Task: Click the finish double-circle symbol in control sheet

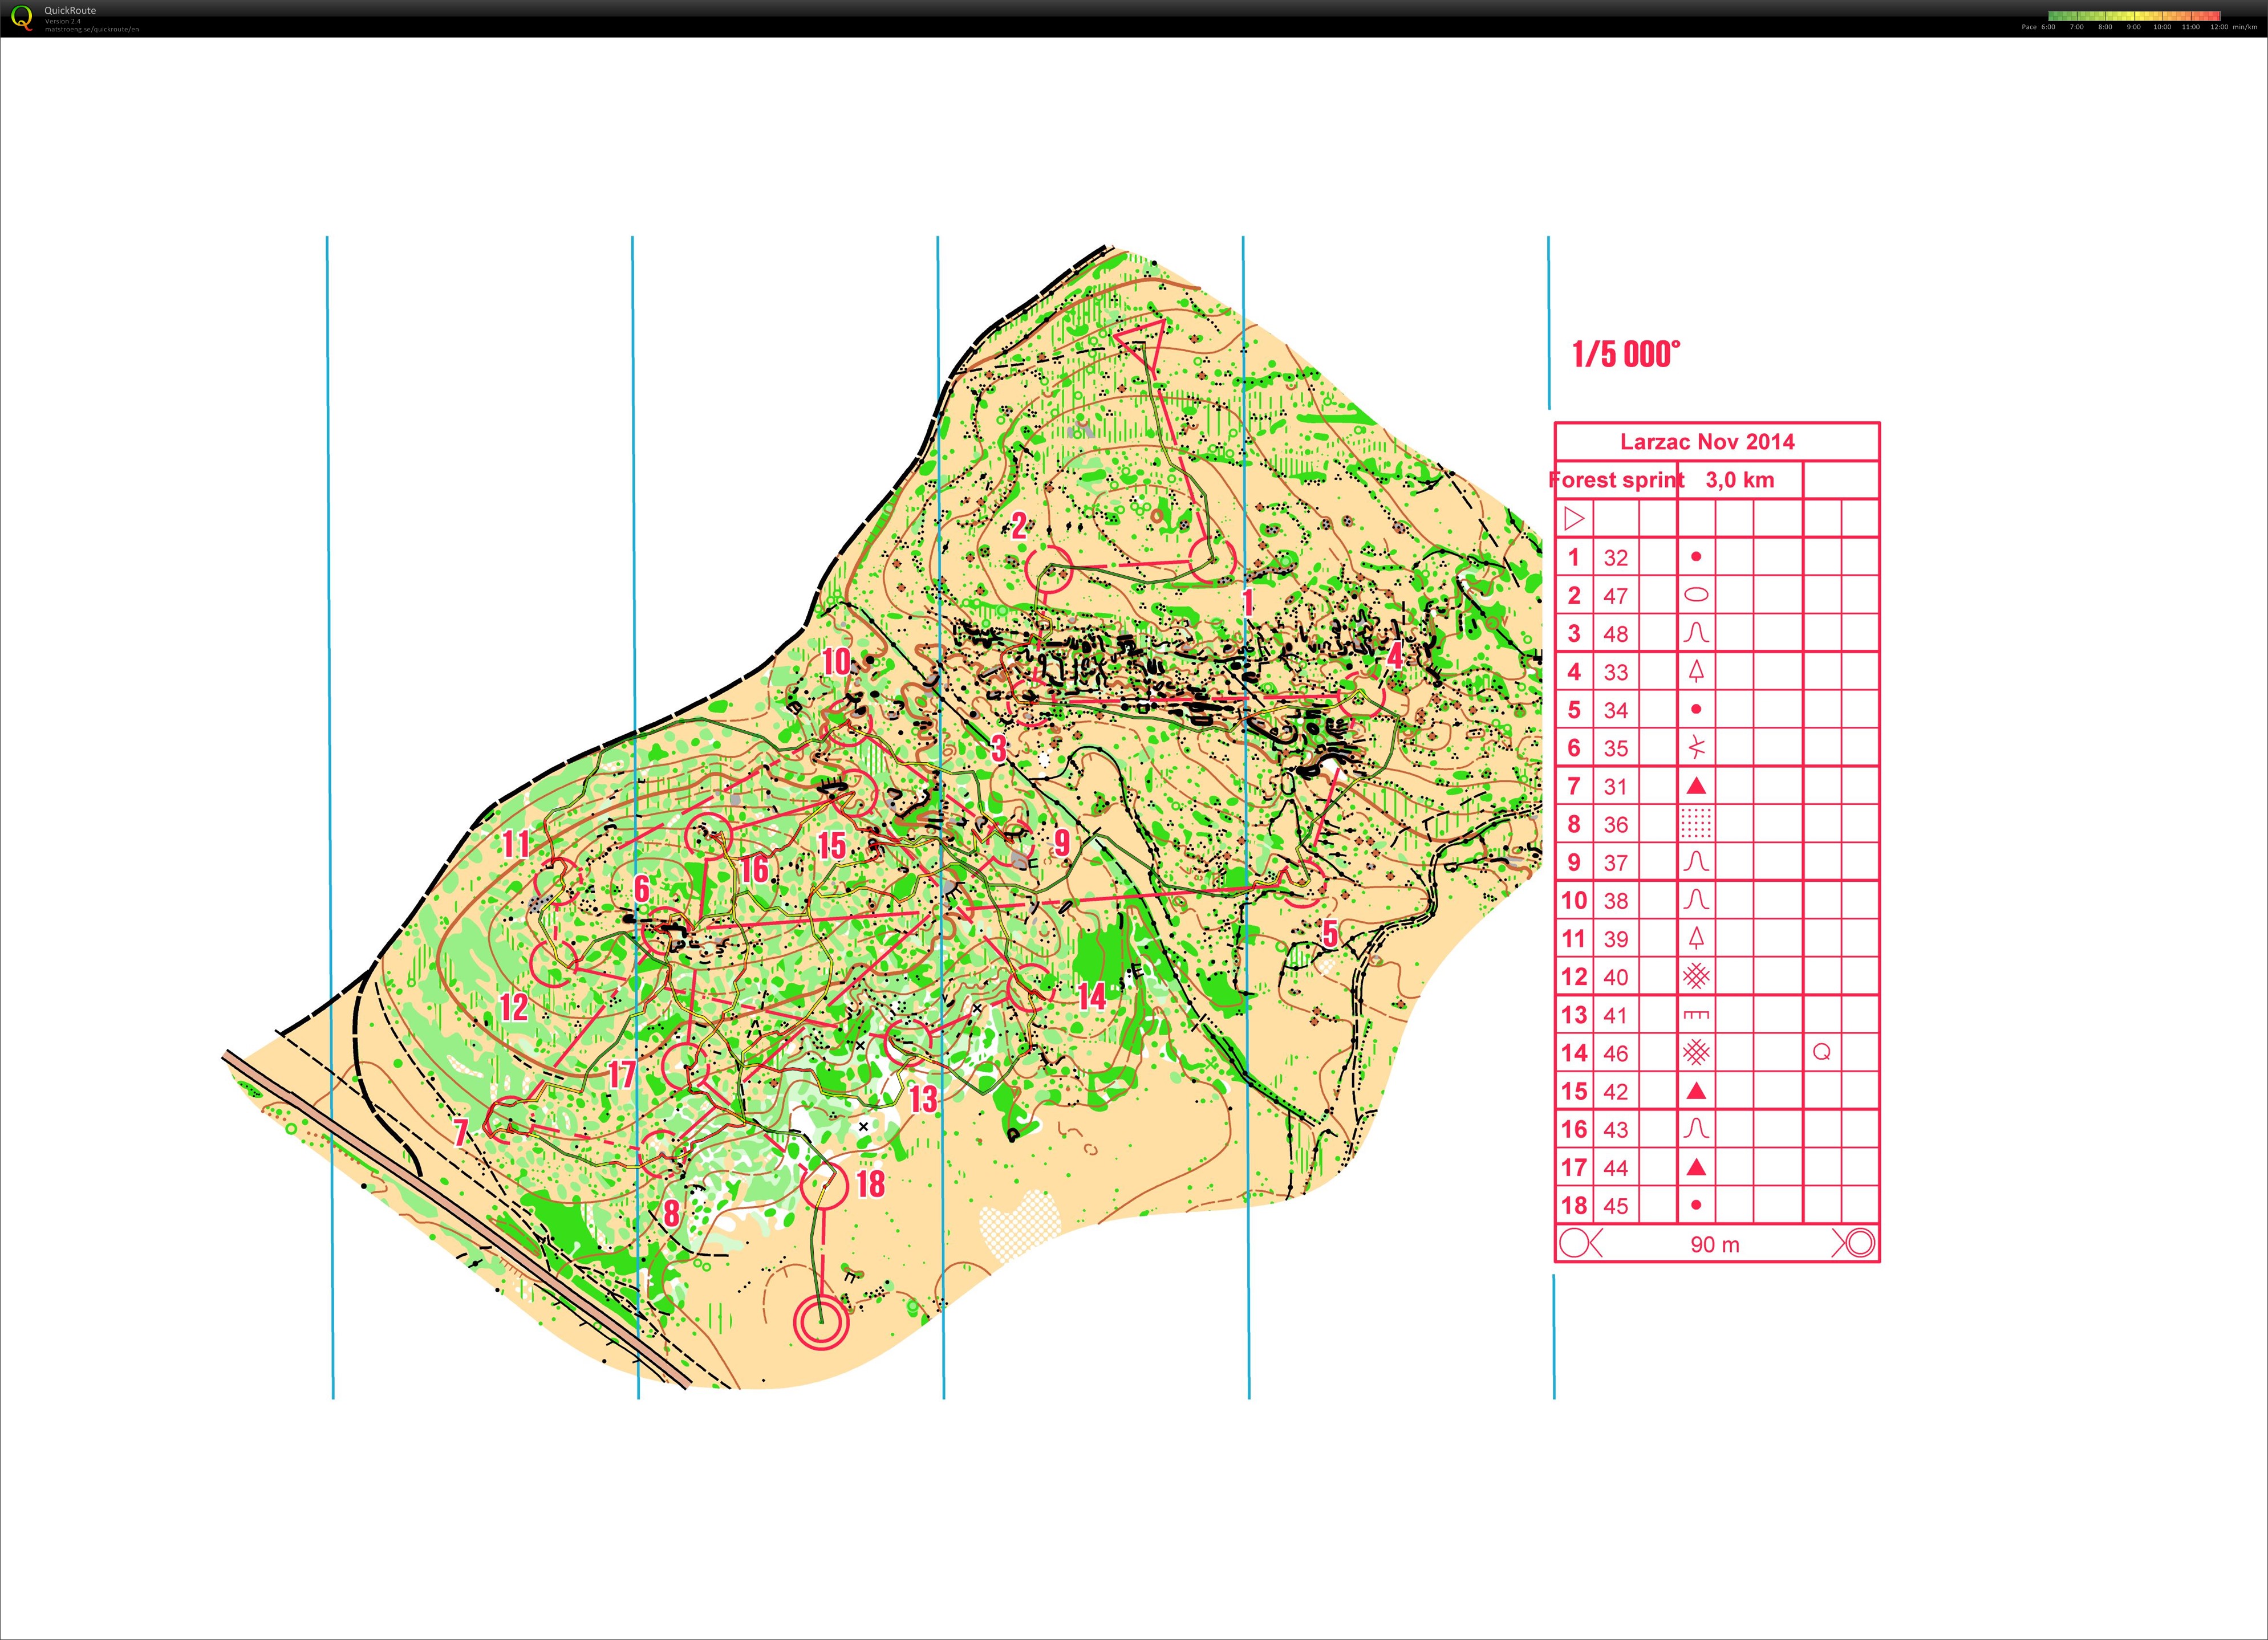Action: (x=1860, y=1243)
